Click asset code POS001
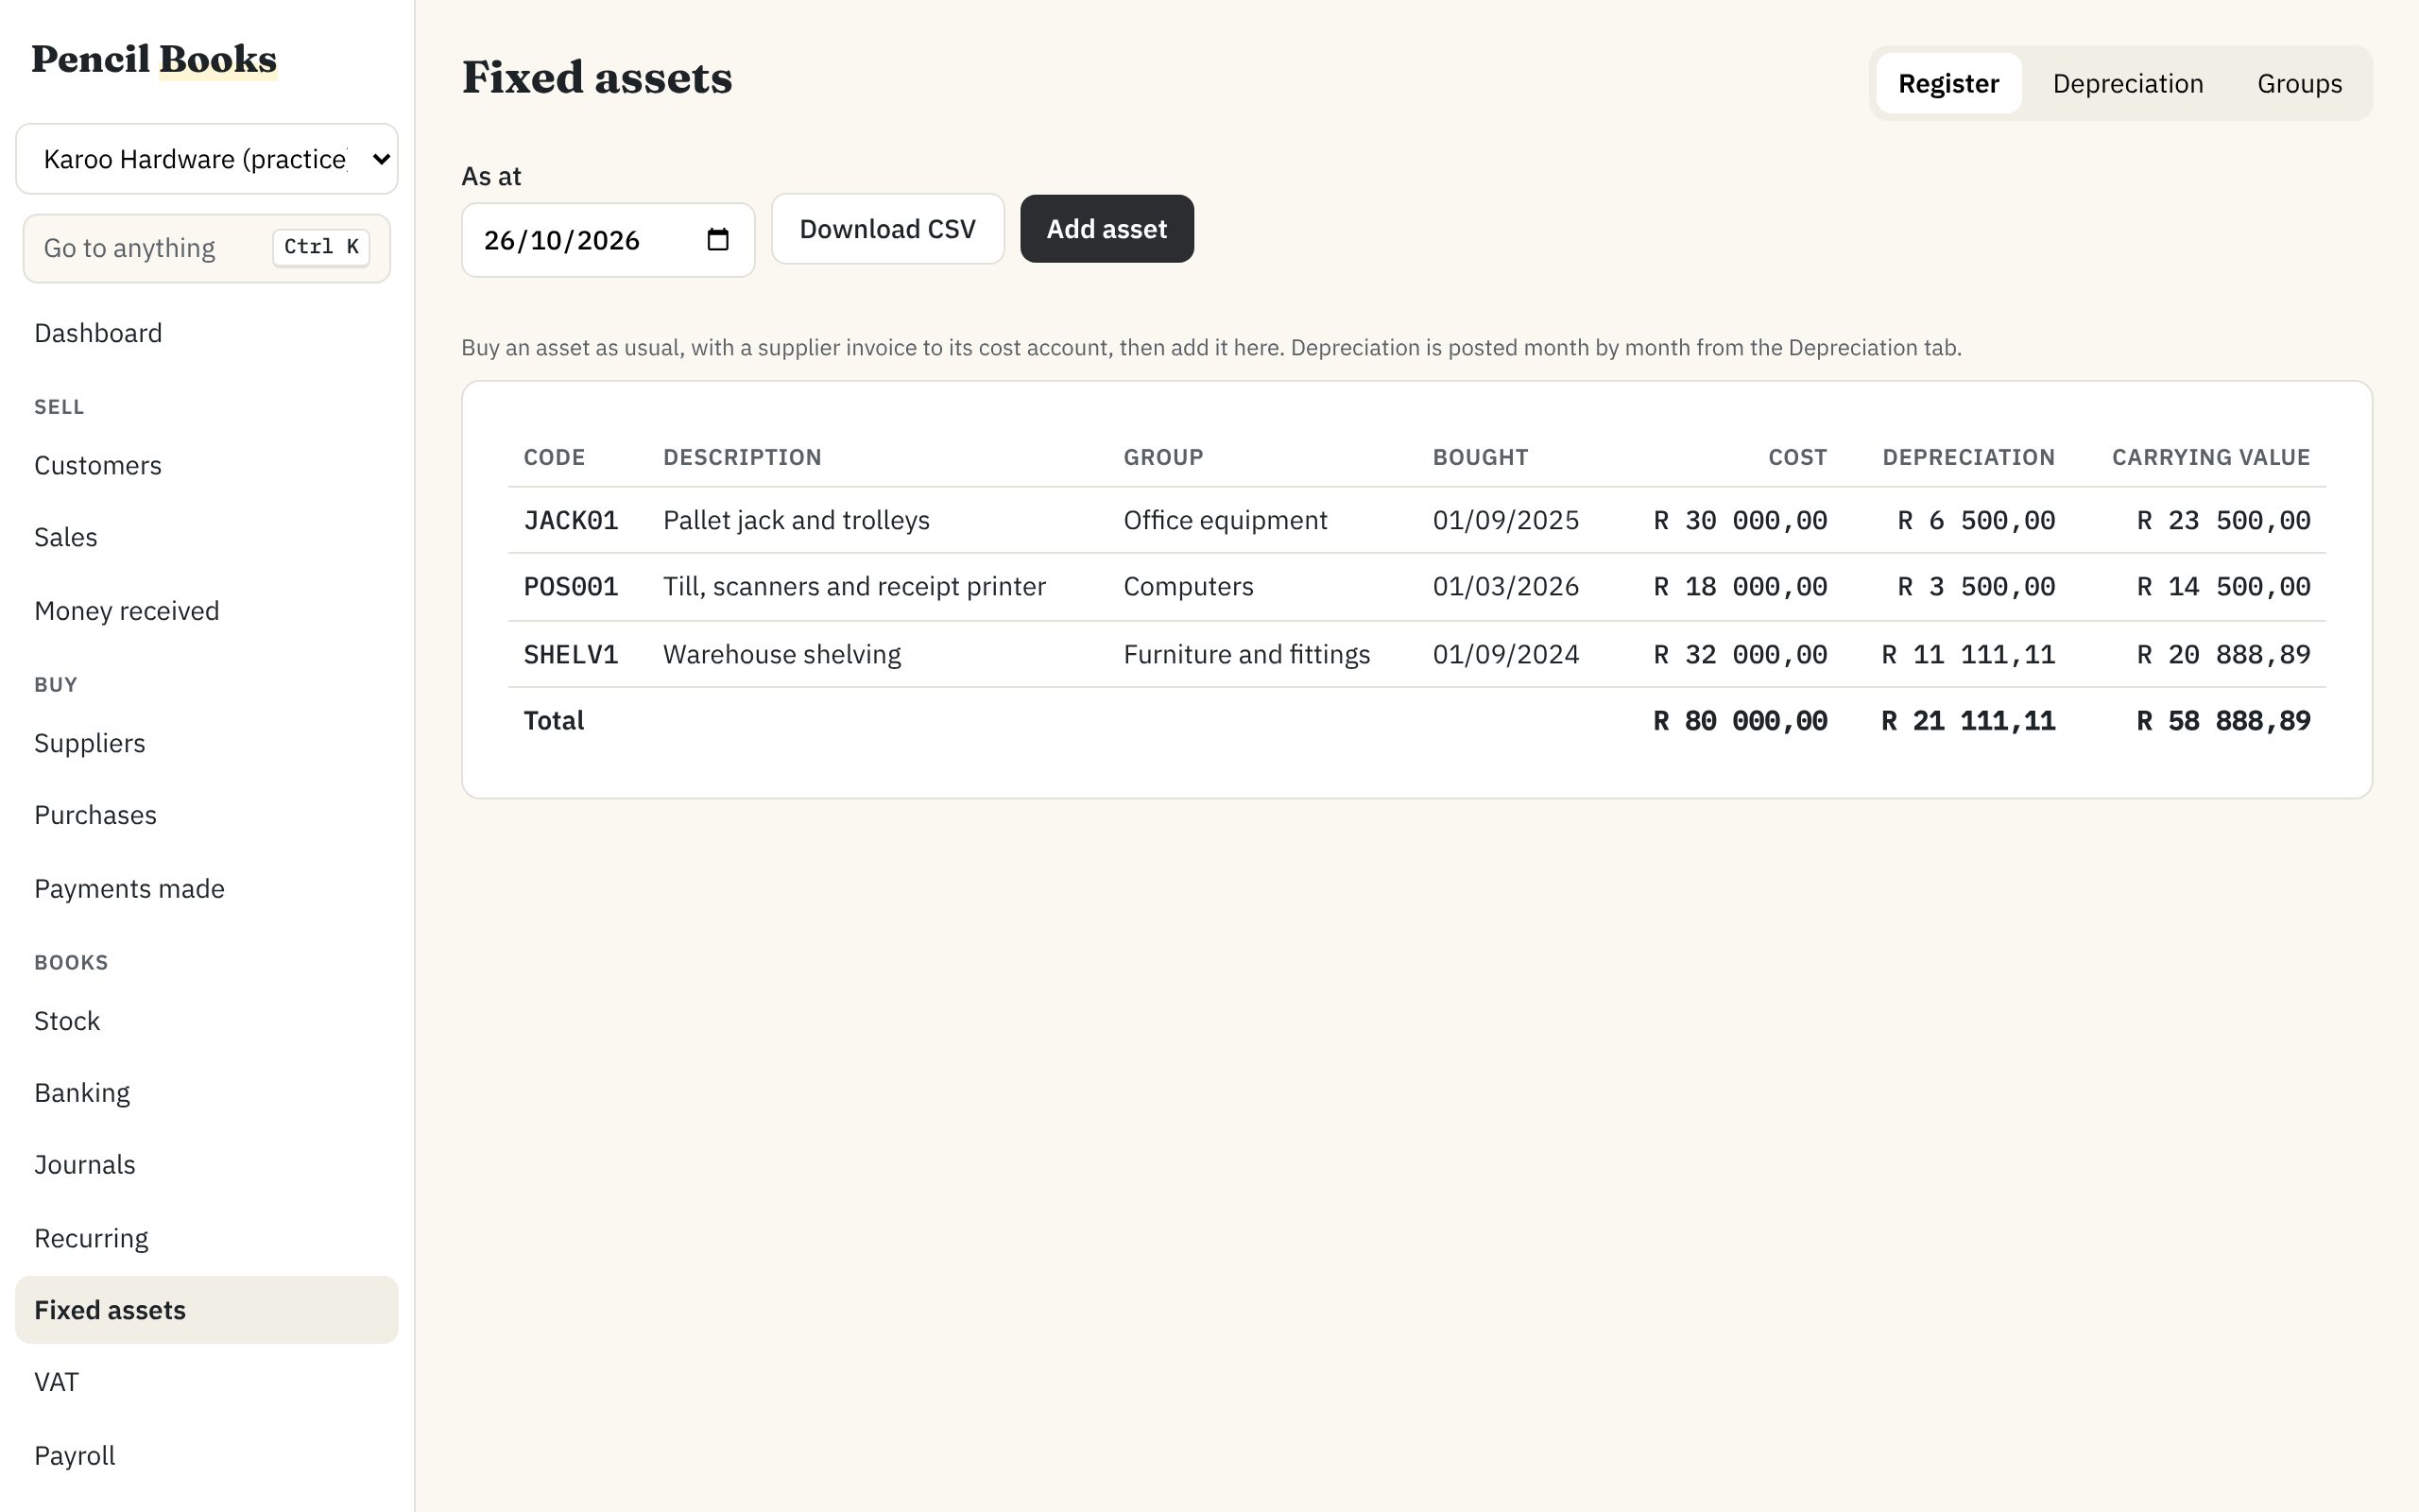Viewport: 2419px width, 1512px height. pos(571,586)
